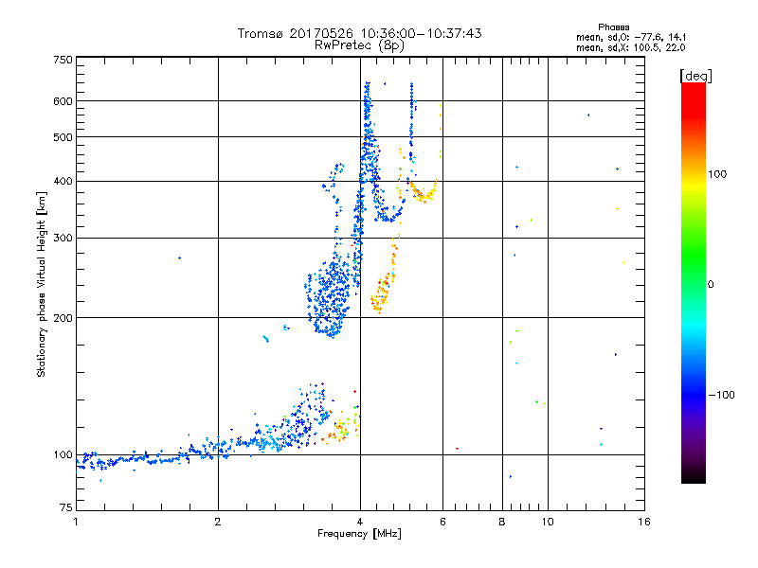Viewport: 758px width, 568px height.
Task: Click the black bottom of the phase colorbar
Action: [x=694, y=476]
